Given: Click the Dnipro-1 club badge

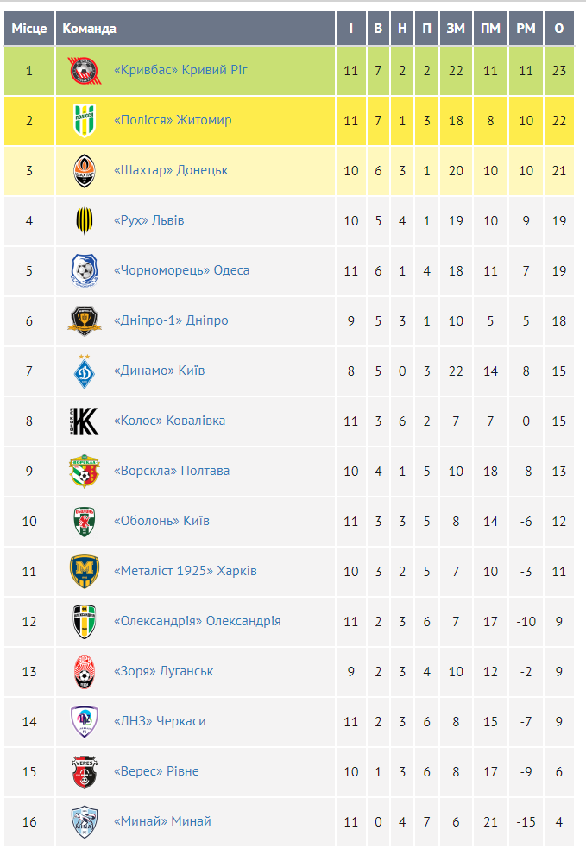Looking at the screenshot, I should tap(85, 320).
